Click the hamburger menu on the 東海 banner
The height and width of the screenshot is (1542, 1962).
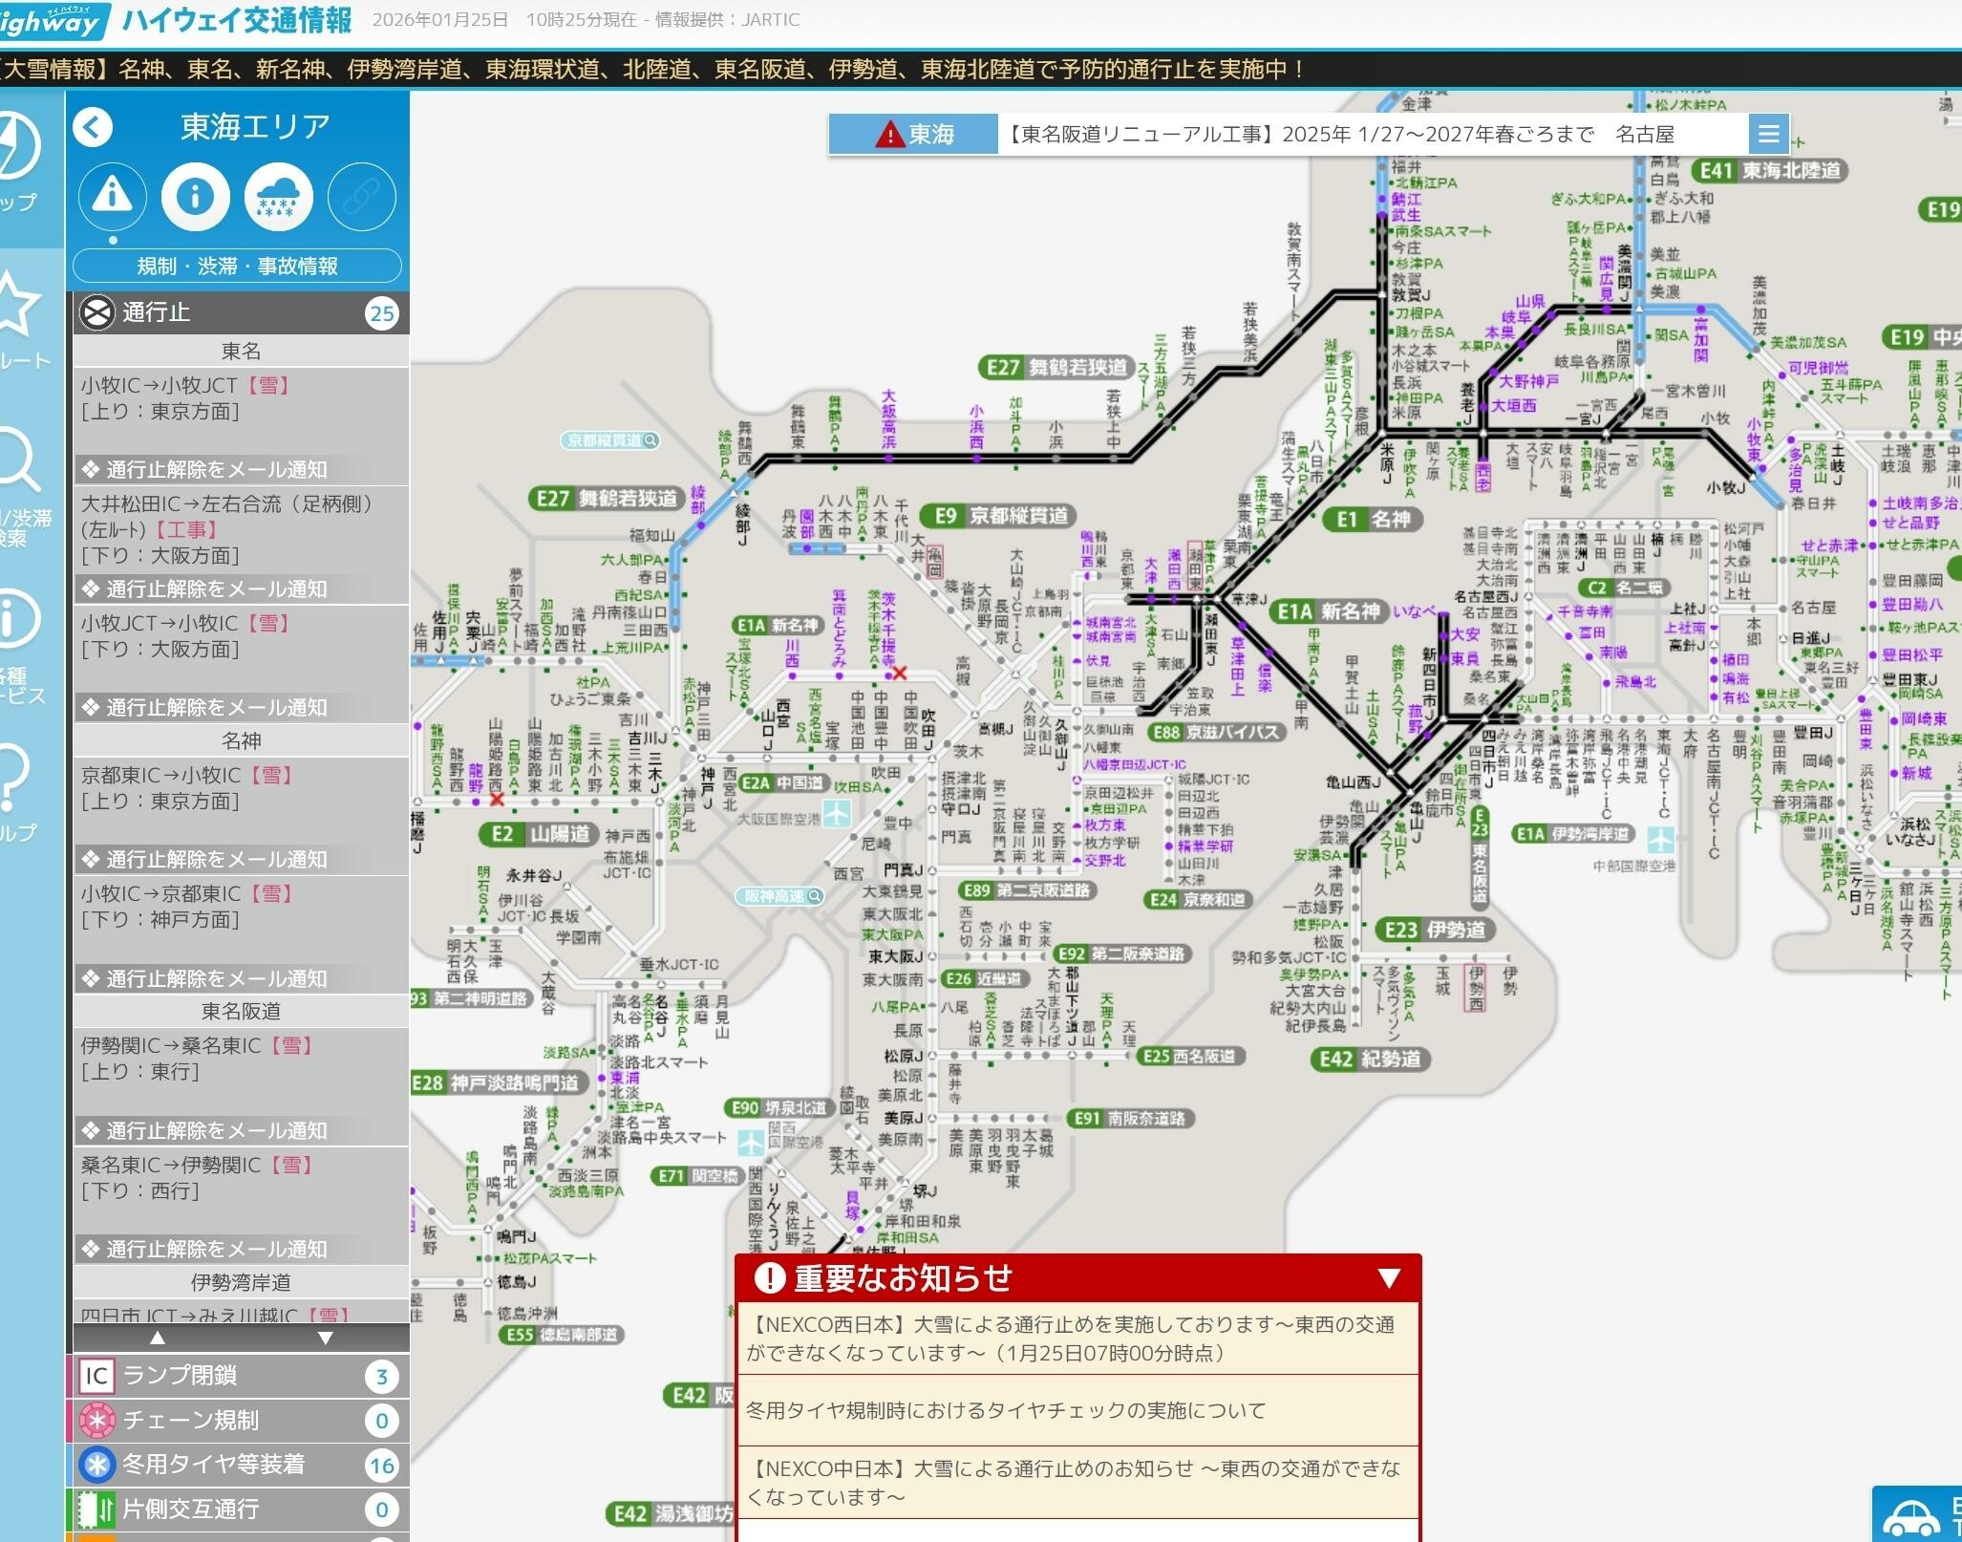(1768, 135)
